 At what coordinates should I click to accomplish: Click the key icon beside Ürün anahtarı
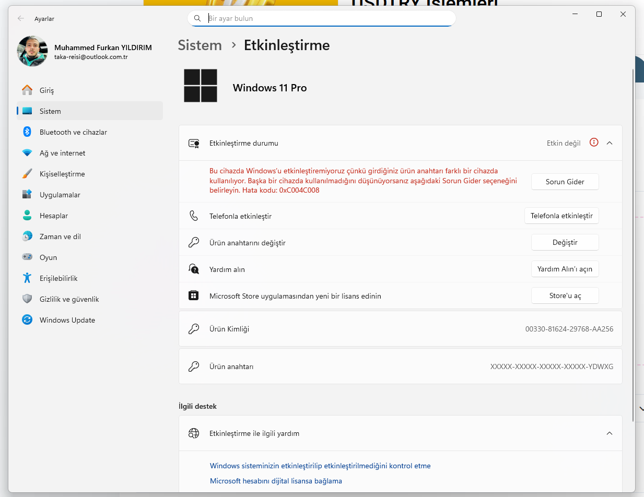pos(194,366)
